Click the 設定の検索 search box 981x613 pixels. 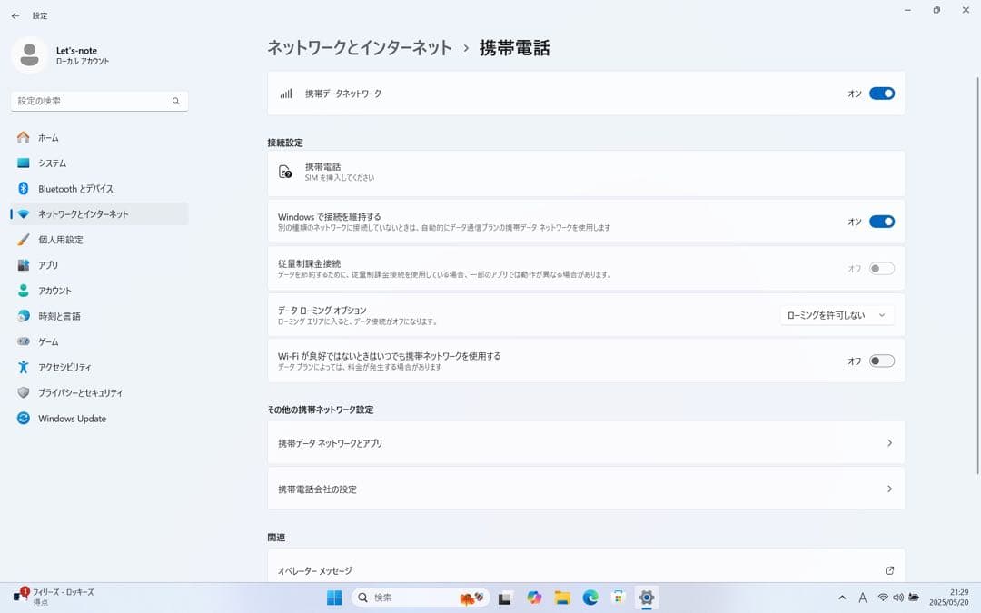pyautogui.click(x=98, y=101)
